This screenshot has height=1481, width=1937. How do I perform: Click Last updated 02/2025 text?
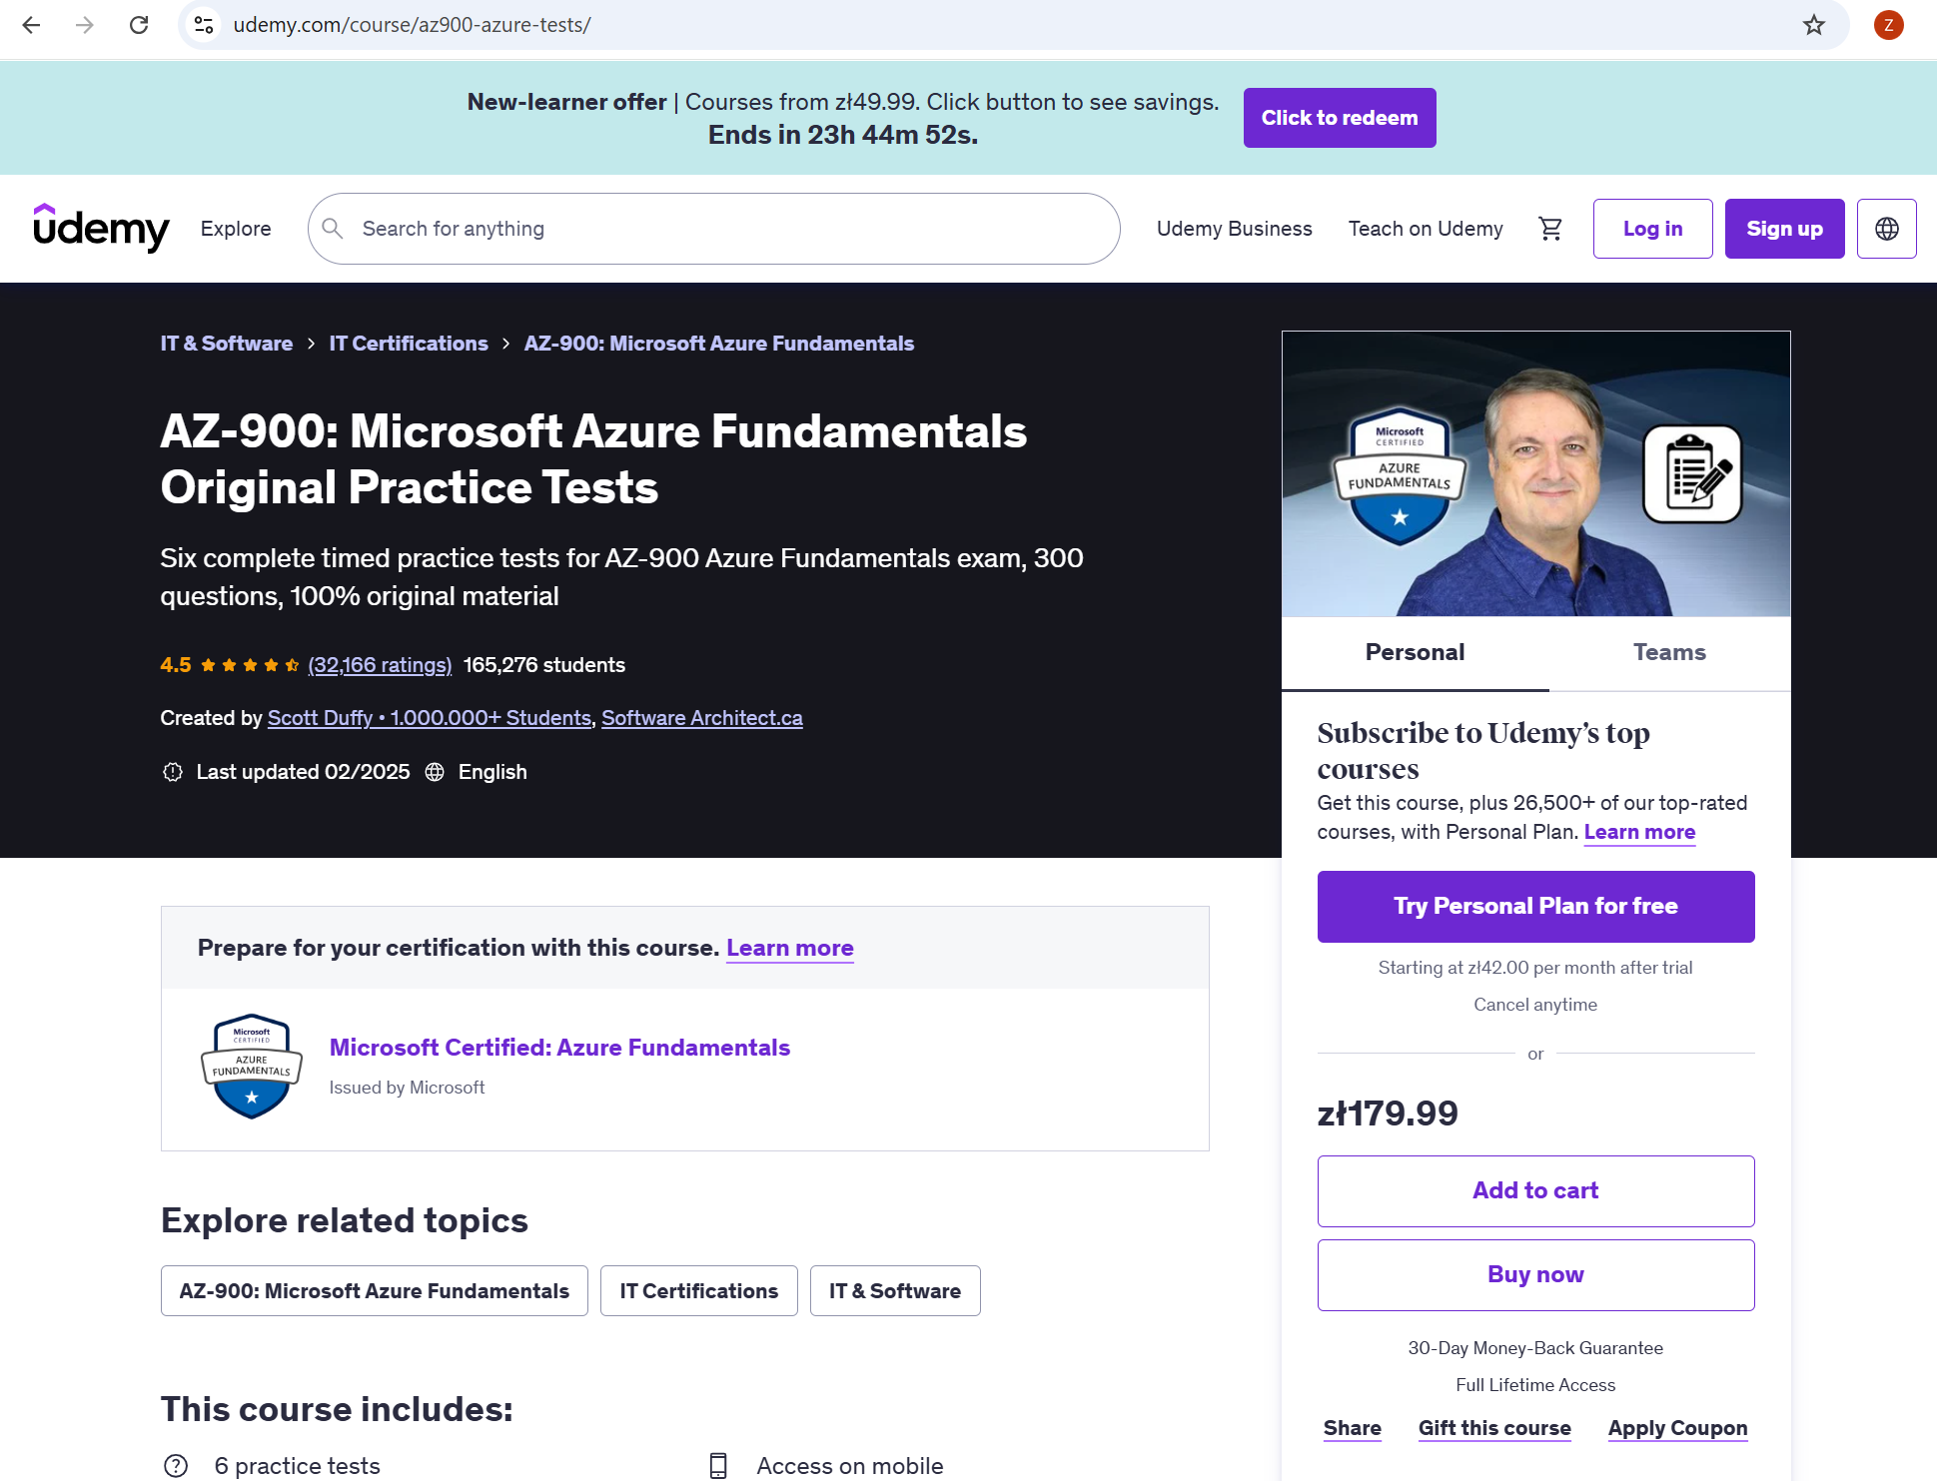[303, 772]
